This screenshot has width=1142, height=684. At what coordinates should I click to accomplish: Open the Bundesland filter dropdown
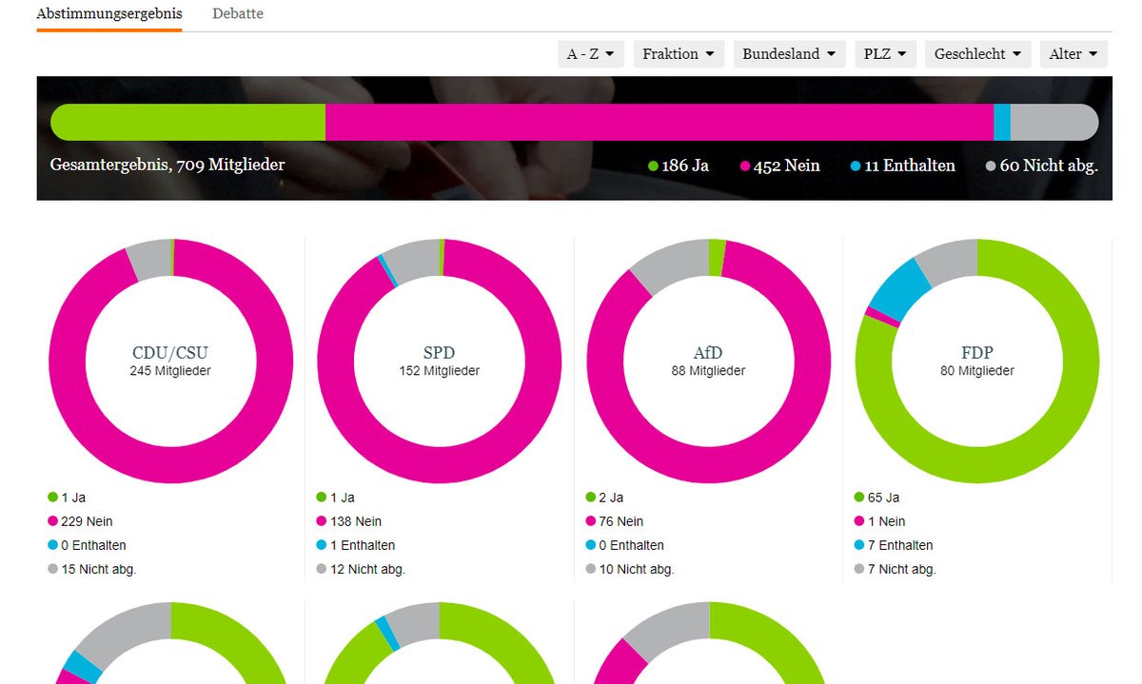789,54
